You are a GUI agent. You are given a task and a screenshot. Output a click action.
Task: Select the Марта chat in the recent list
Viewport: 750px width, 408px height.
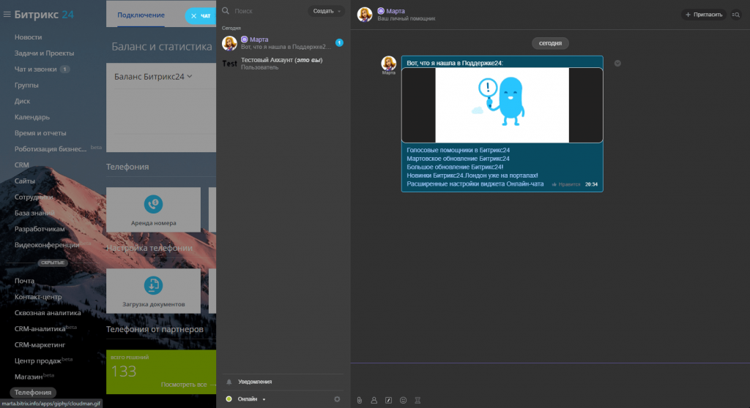pyautogui.click(x=282, y=43)
